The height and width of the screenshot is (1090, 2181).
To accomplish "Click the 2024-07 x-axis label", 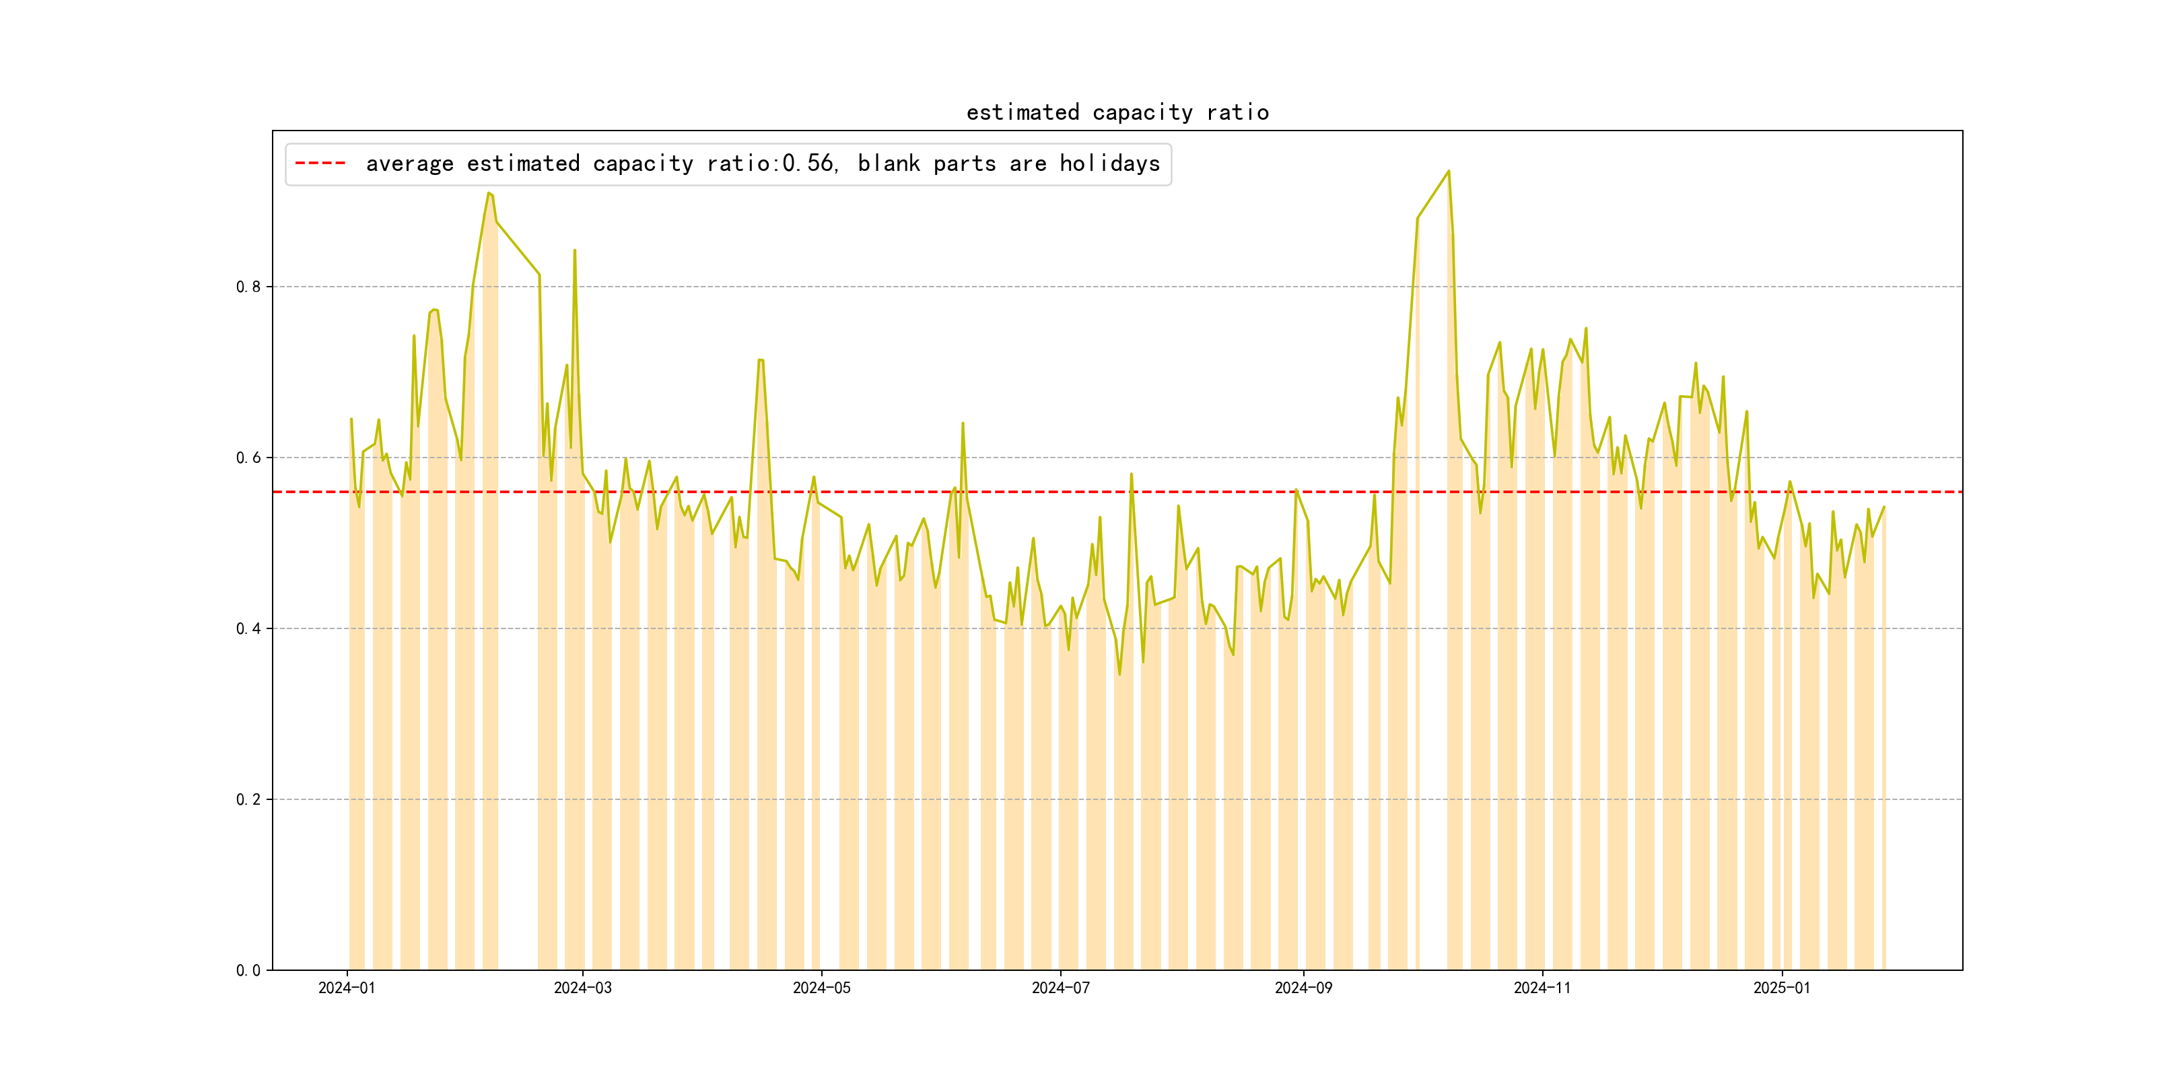I will [1060, 988].
